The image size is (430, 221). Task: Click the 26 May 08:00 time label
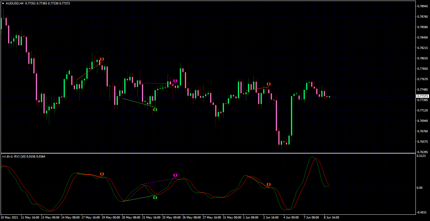click(x=192, y=218)
